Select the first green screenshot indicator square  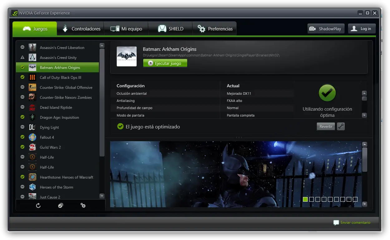point(305,199)
